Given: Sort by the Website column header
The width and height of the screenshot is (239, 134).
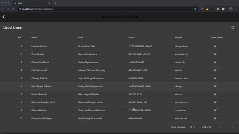Looking at the screenshot, I should pos(179,38).
